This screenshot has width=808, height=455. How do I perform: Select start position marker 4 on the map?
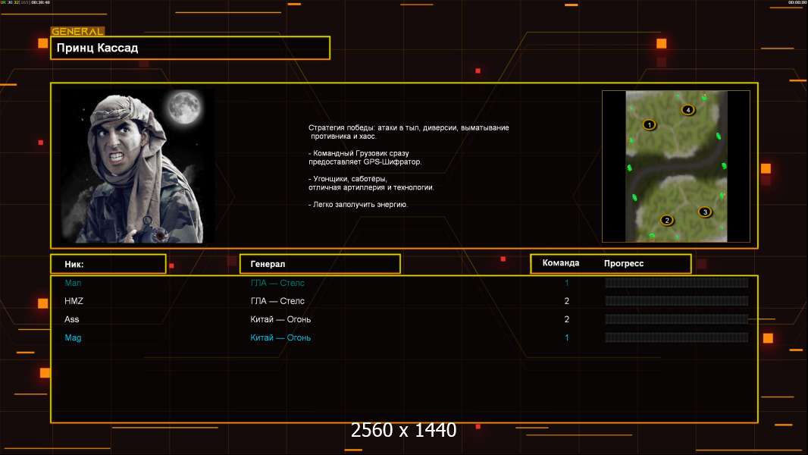(x=687, y=110)
